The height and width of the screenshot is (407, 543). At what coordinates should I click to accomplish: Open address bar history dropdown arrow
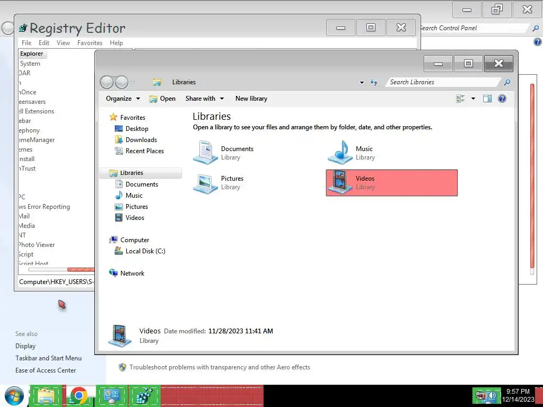[362, 82]
